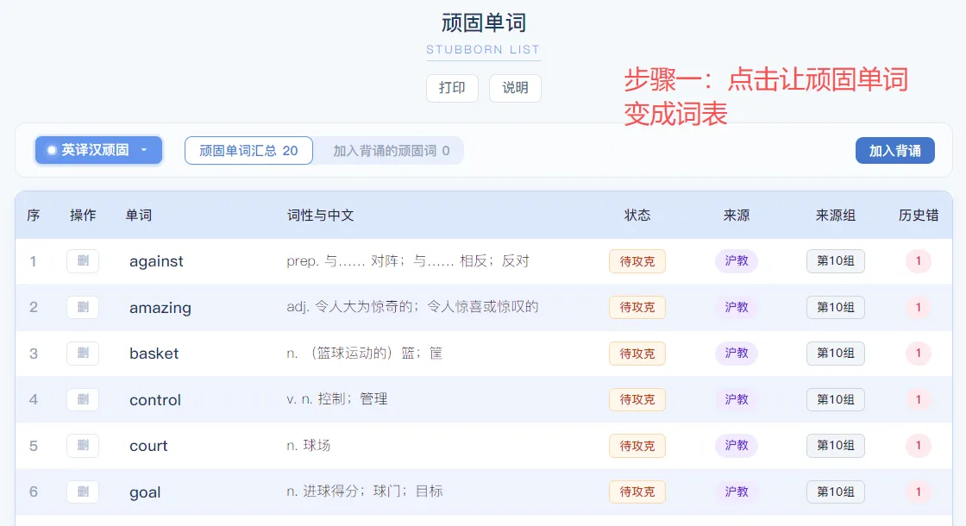Screen dimensions: 966x526
Task: Click the 顽固单词 page title
Action: (x=484, y=22)
